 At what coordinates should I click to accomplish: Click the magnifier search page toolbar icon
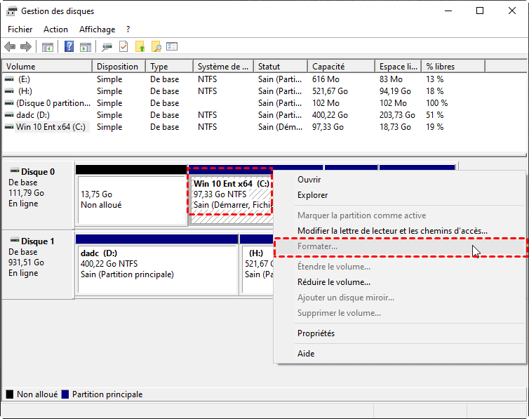click(x=156, y=47)
